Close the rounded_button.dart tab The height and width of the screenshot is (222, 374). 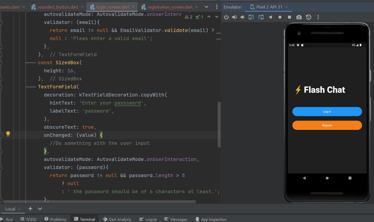point(82,7)
